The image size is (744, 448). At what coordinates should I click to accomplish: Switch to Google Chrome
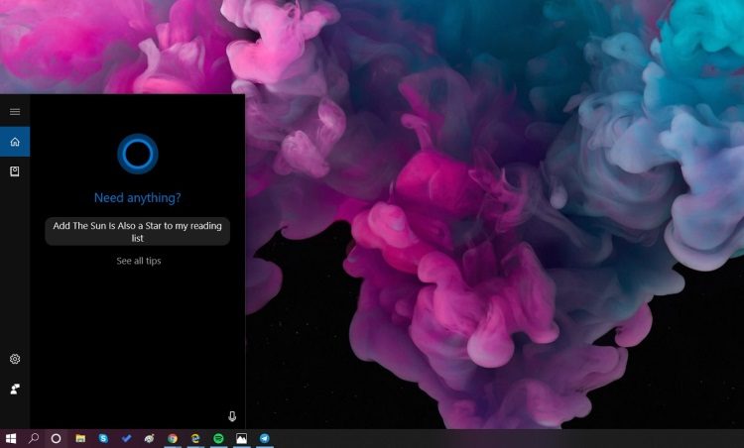(x=173, y=438)
